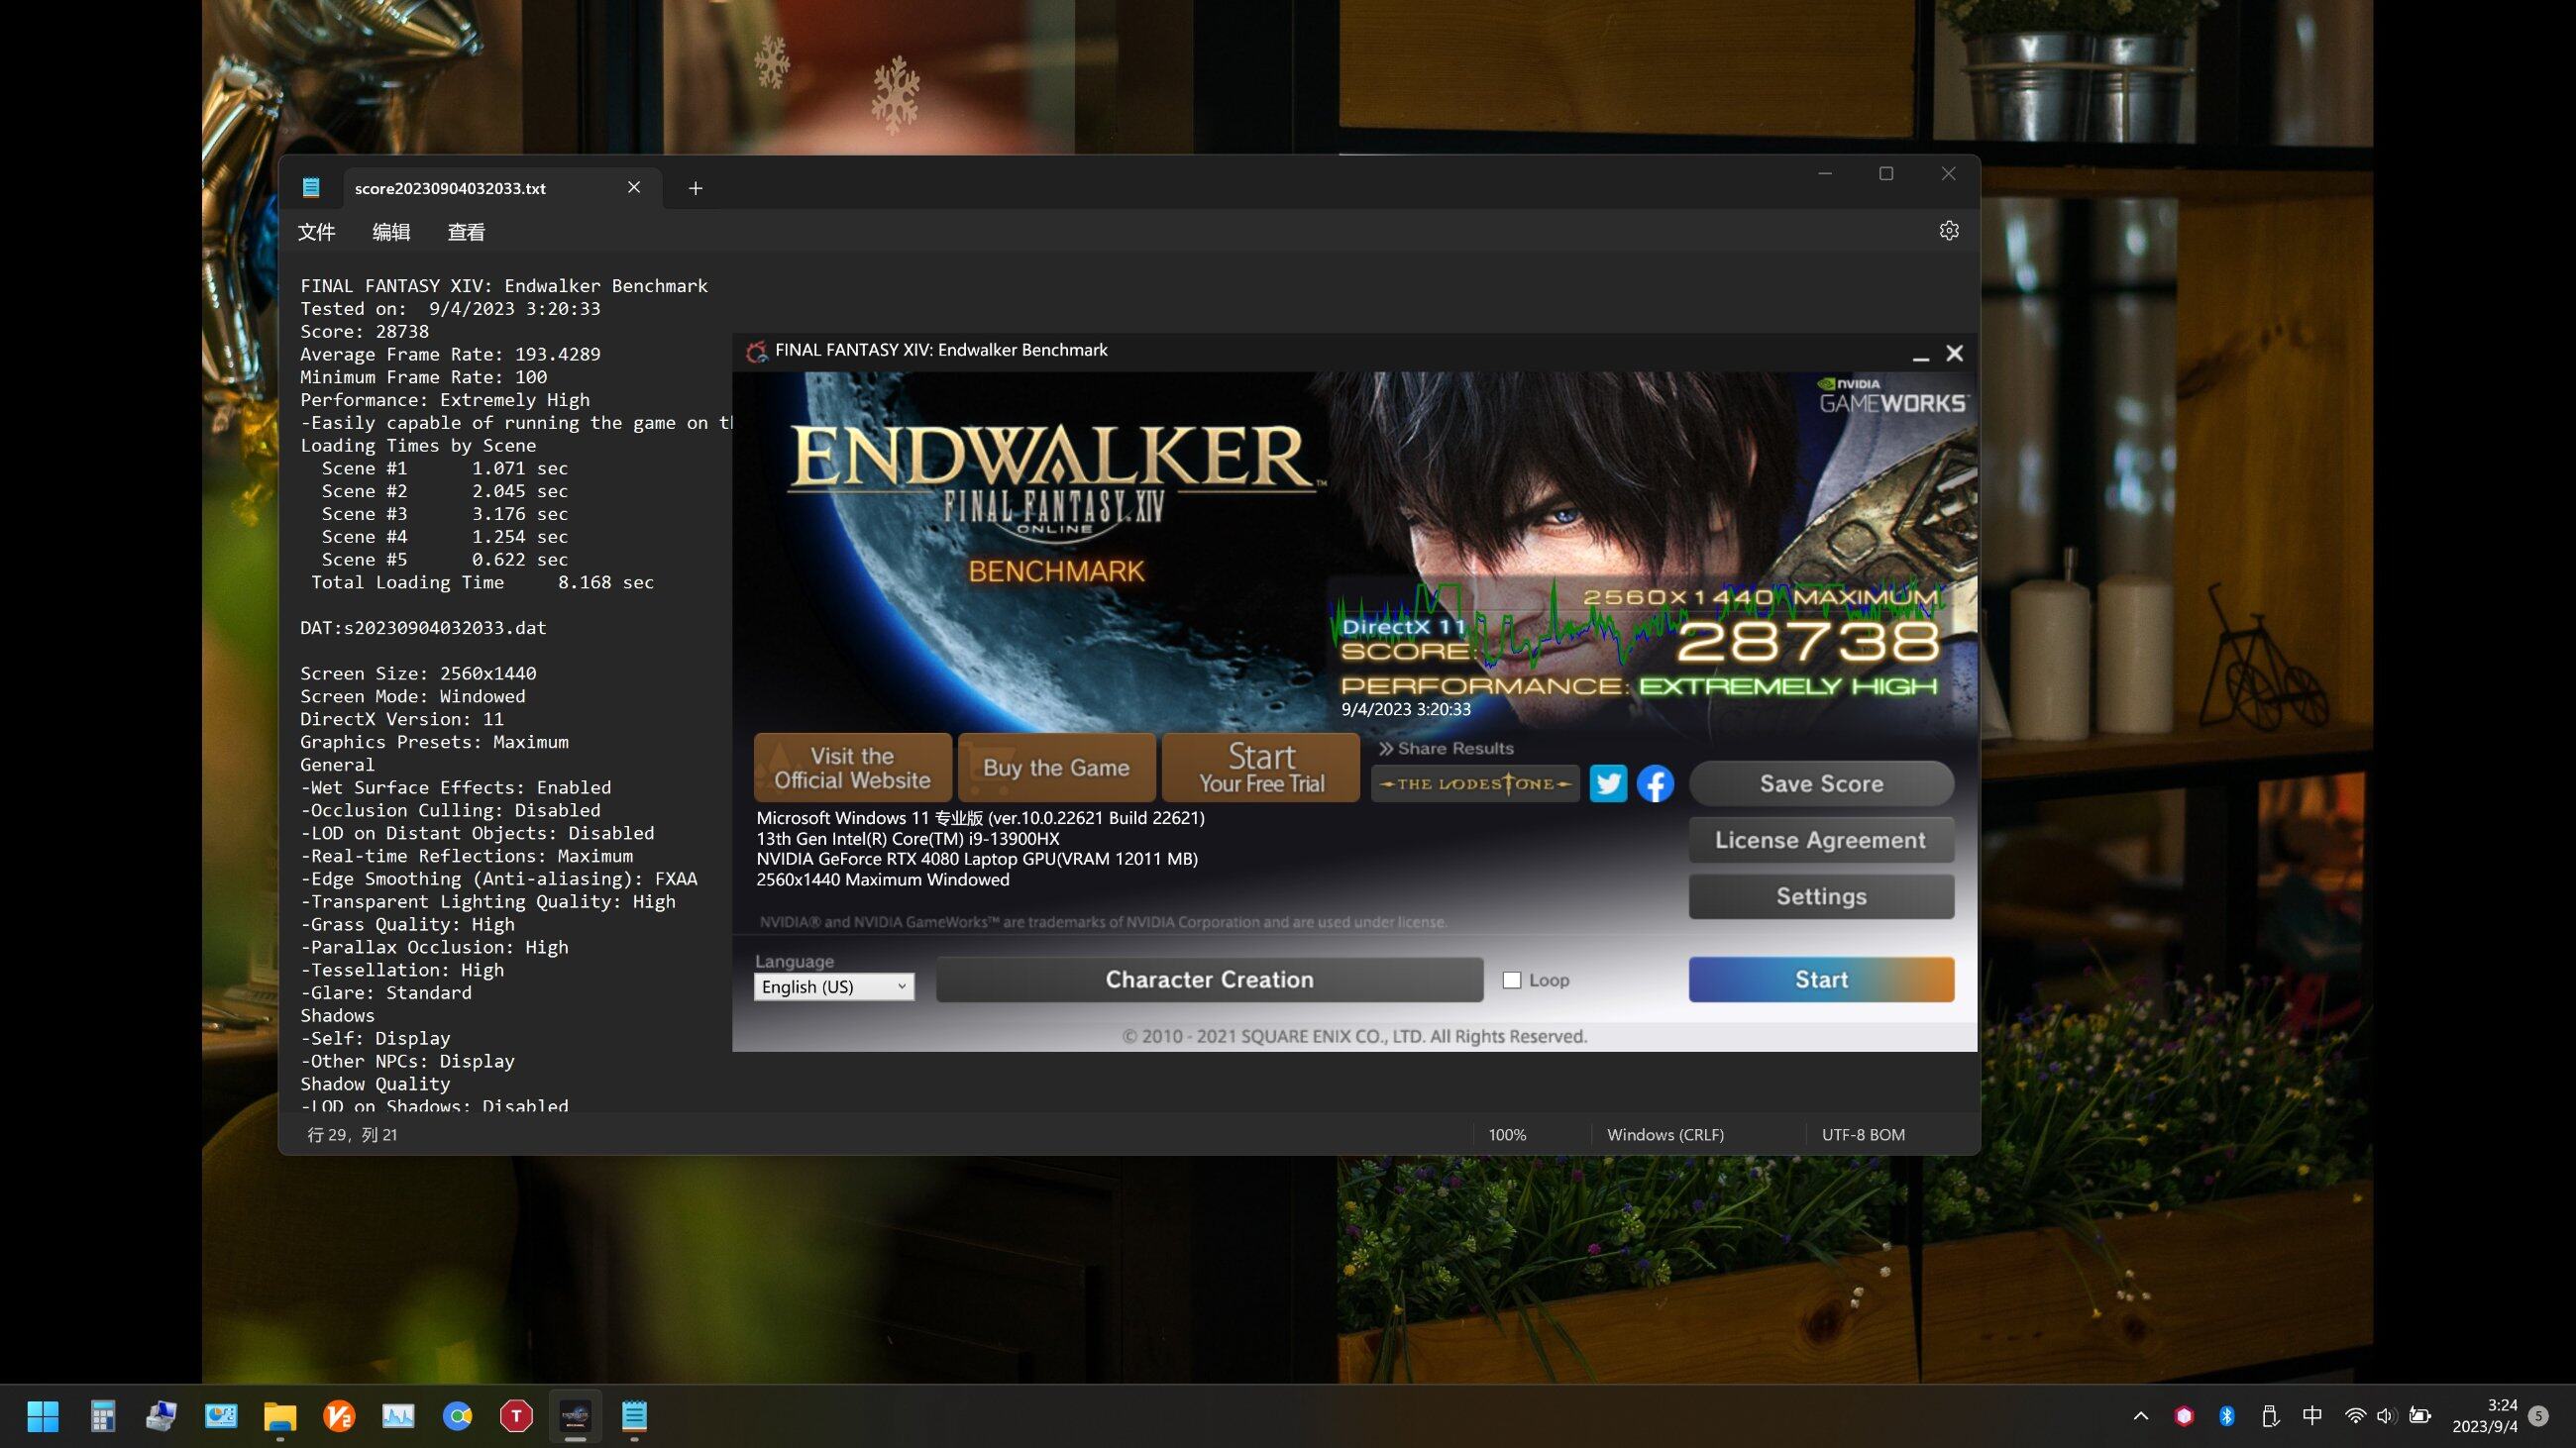
Task: Switch to FFXIV benchmark taskbar icon
Action: point(575,1415)
